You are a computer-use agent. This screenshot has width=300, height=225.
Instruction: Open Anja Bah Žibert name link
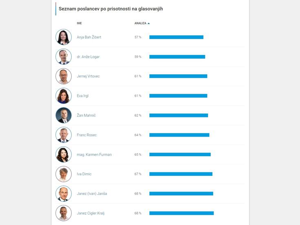(89, 37)
